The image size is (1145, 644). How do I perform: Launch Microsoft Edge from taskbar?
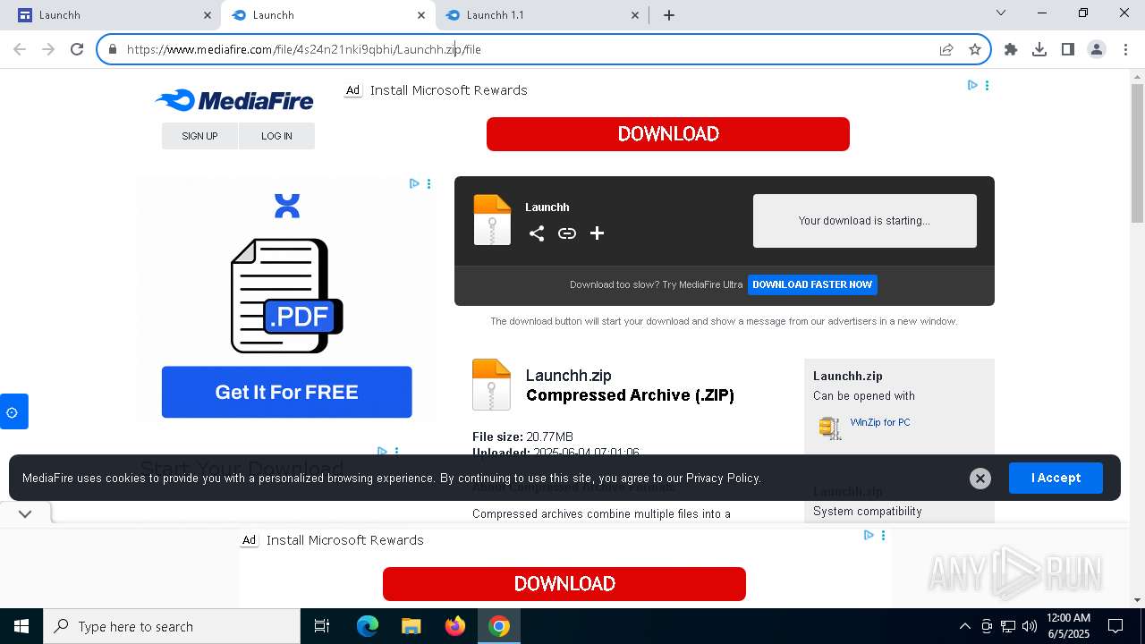[x=368, y=626]
